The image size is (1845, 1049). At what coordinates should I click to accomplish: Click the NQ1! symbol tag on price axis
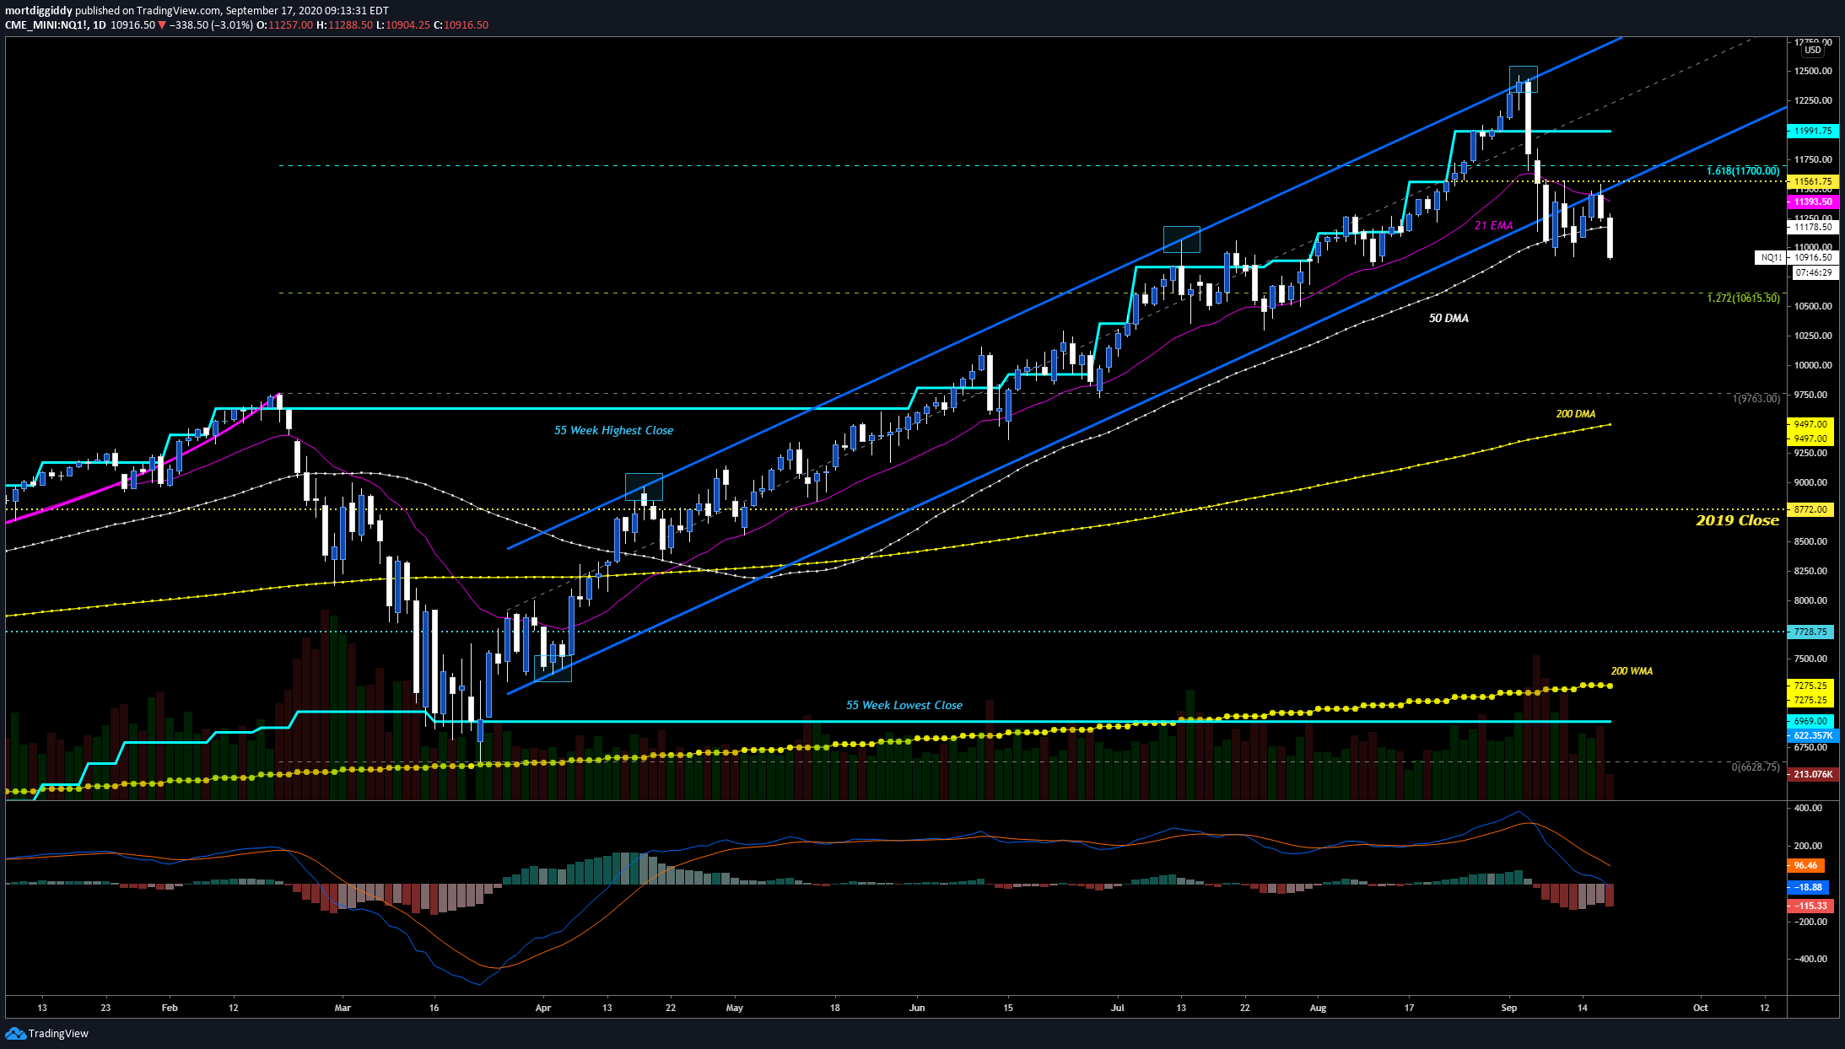tap(1771, 257)
